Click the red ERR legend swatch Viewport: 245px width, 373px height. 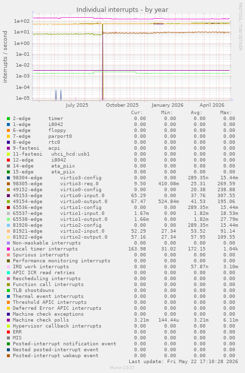click(8, 332)
